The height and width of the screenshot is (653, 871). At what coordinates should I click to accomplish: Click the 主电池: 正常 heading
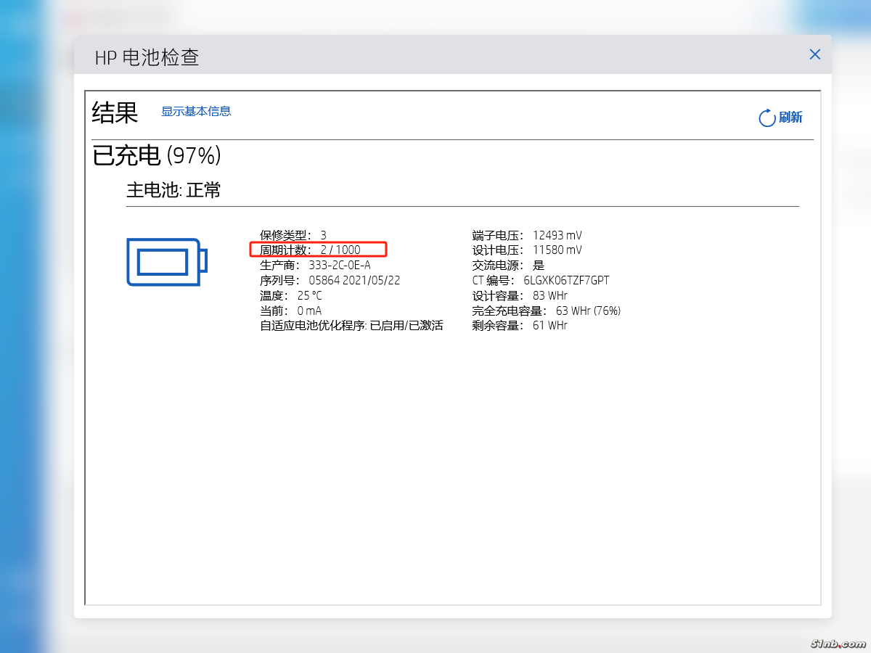click(x=173, y=190)
